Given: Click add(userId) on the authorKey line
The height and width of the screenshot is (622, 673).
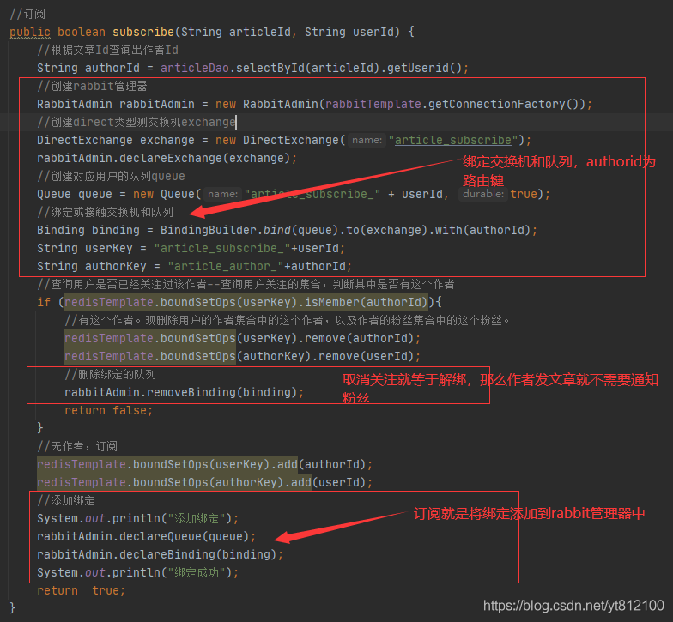Looking at the screenshot, I should [329, 482].
